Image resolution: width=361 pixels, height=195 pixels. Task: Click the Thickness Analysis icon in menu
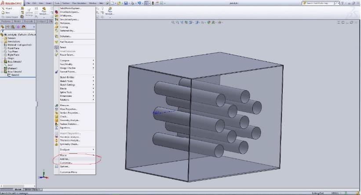[x=56, y=140]
